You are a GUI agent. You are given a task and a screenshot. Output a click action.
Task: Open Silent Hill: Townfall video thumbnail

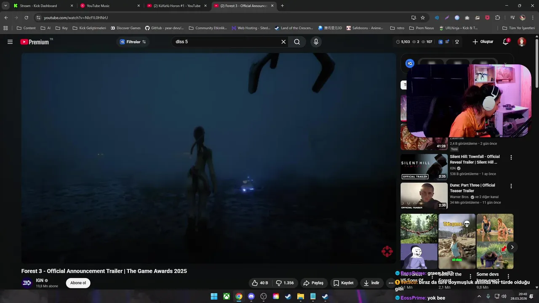point(424,167)
